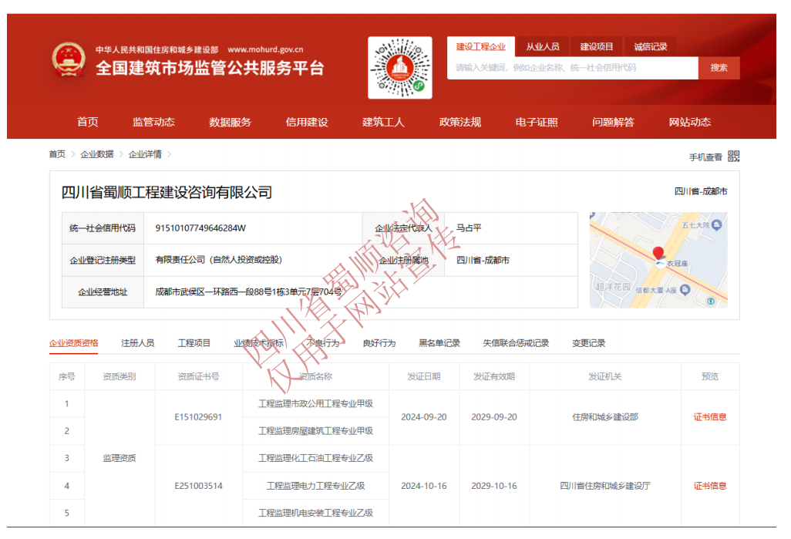Select the 从业人员 search tab
The height and width of the screenshot is (539, 791).
pos(543,47)
